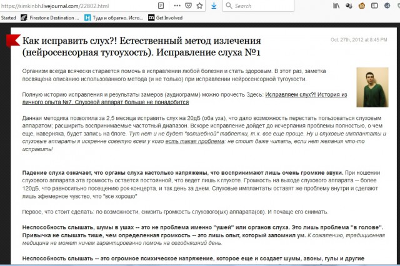Click line 'Первое, что стоит сделать'

click(175, 212)
